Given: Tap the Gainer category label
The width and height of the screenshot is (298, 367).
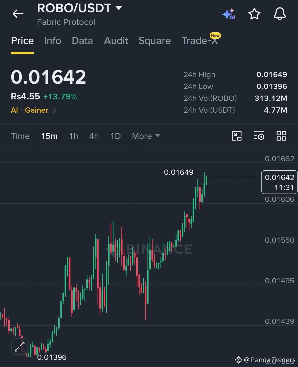Looking at the screenshot, I should click(36, 110).
